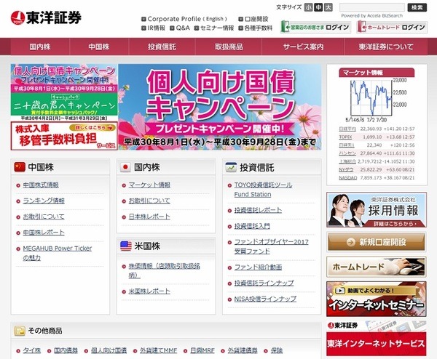Open 外貨建てMMF link
The image size is (437, 359).
click(x=158, y=350)
